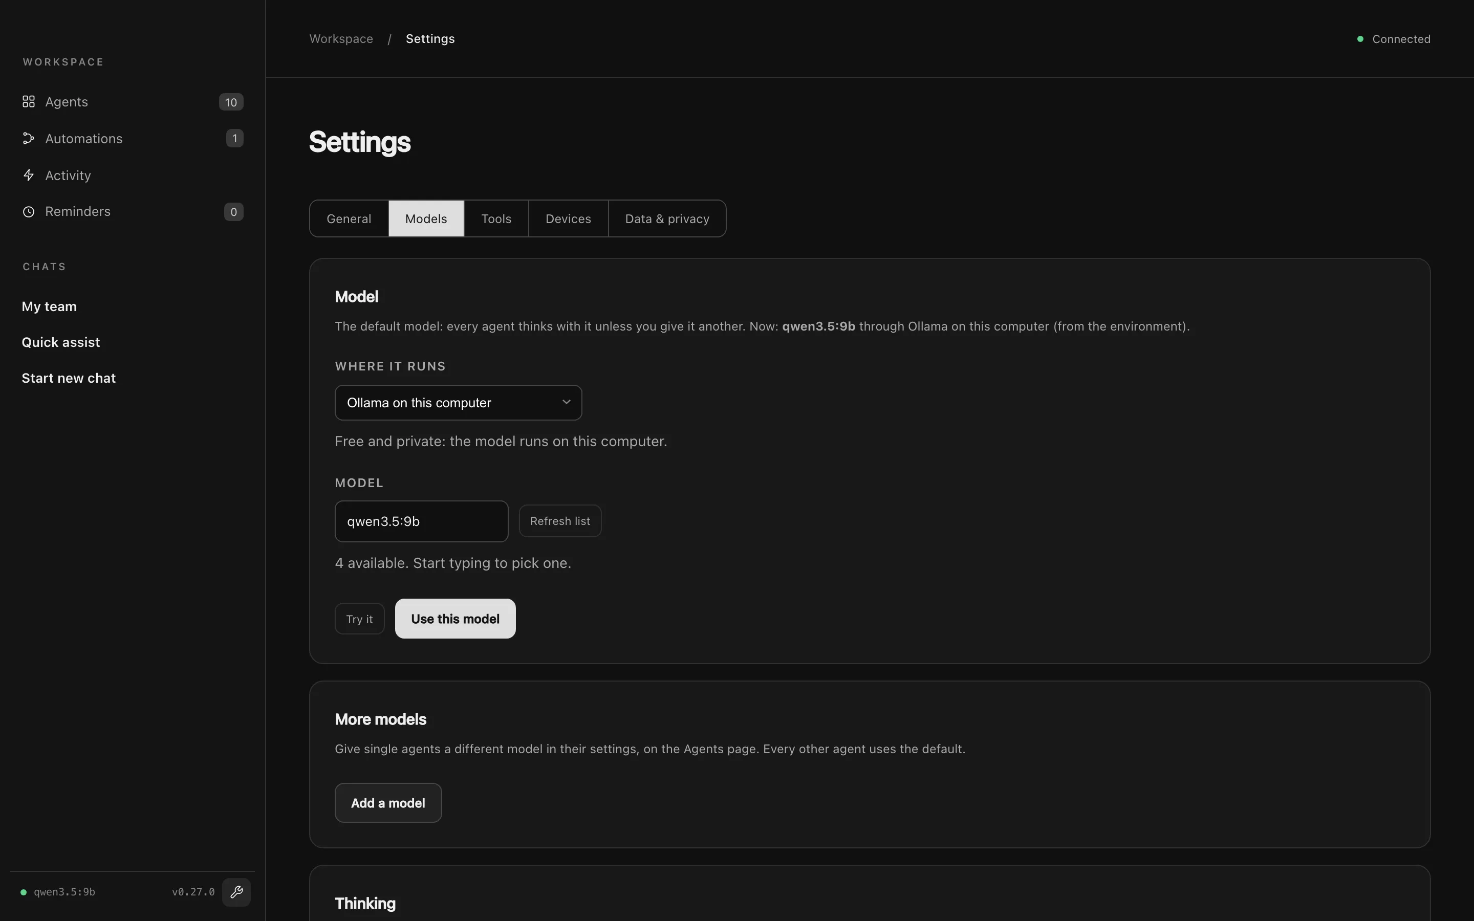Image resolution: width=1474 pixels, height=921 pixels.
Task: Click the Automations count badge 1
Action: click(234, 138)
